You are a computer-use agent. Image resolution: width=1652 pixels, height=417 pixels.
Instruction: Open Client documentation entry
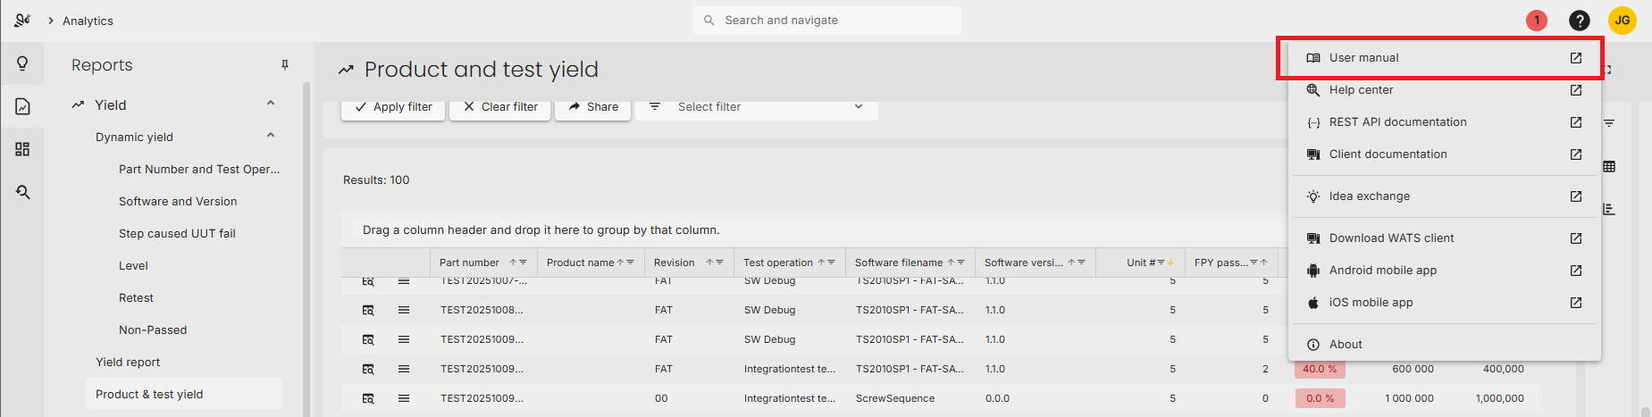(1444, 154)
